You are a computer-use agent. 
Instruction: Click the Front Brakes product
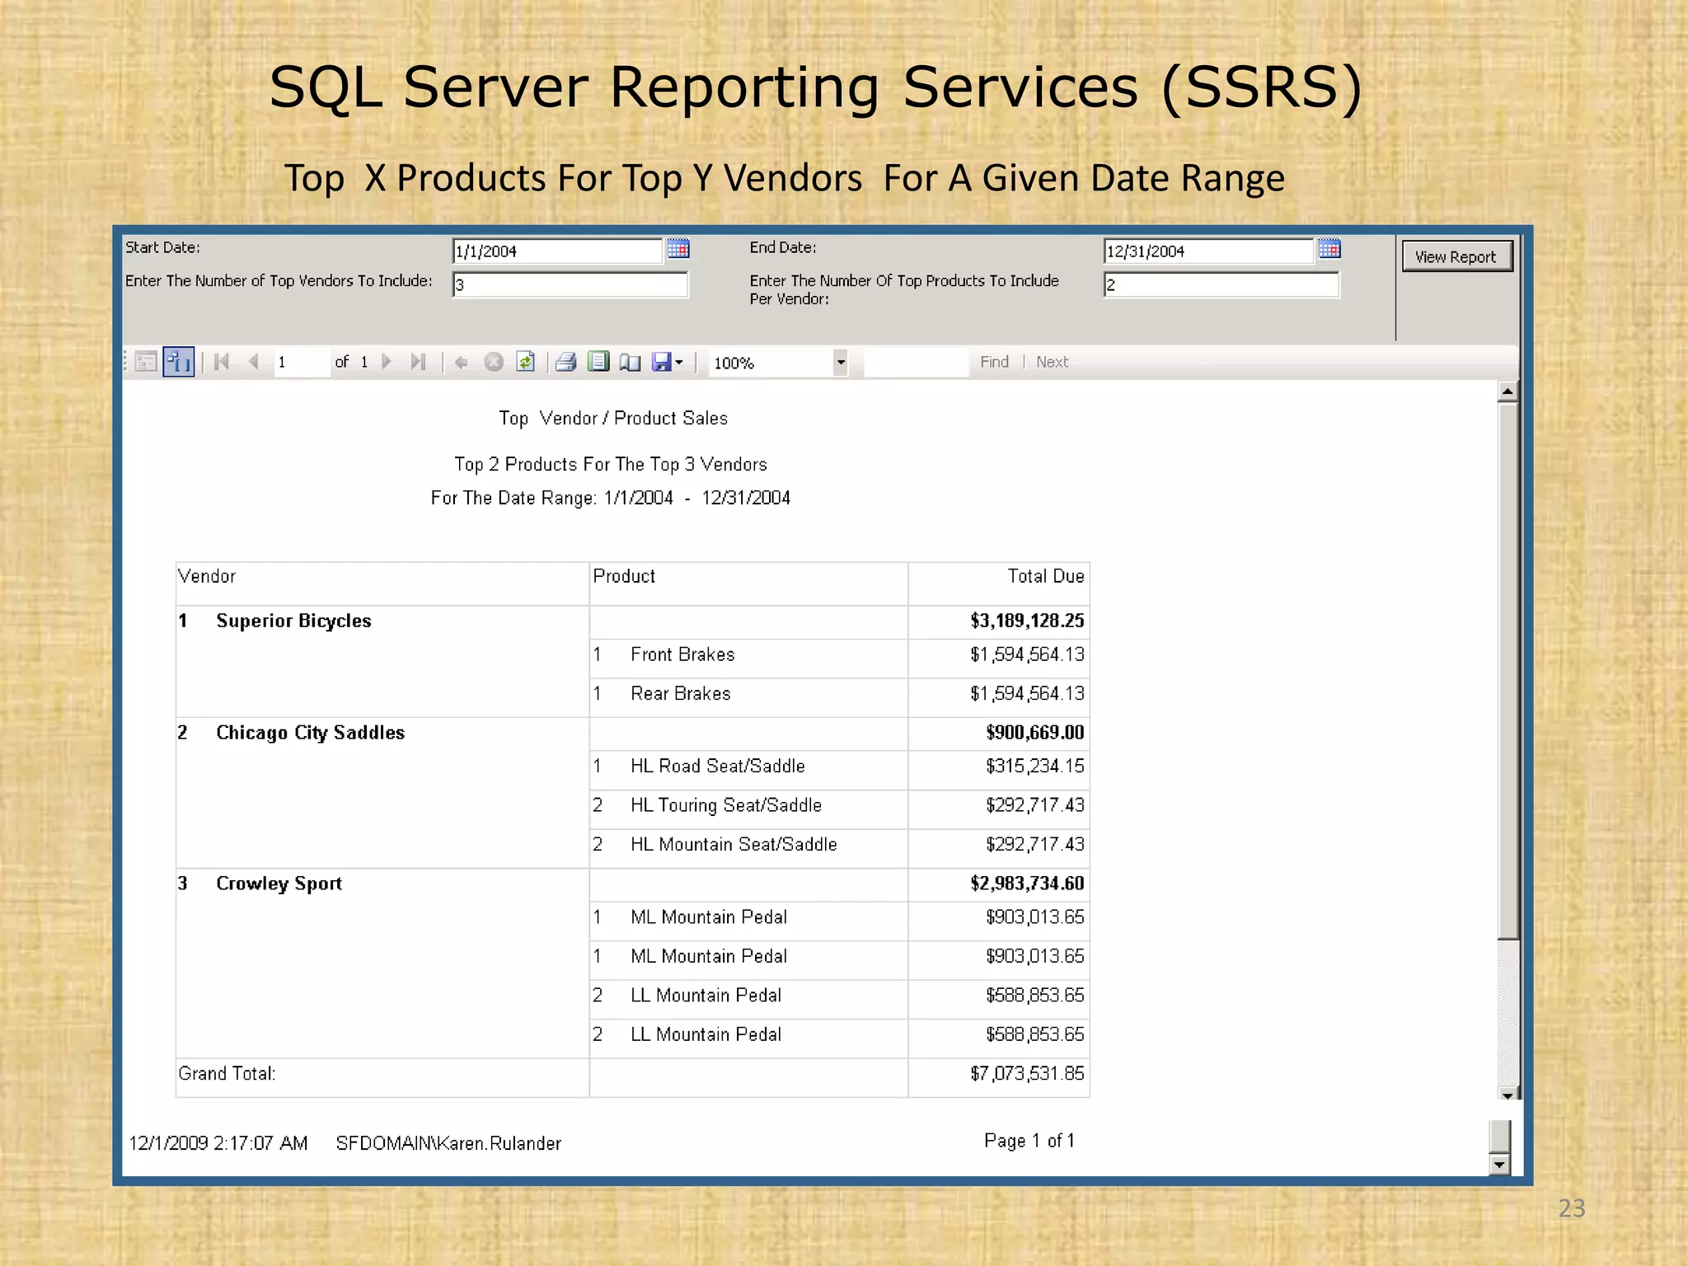(682, 654)
